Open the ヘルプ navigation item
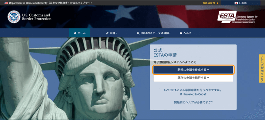The image size is (265, 120). [185, 33]
